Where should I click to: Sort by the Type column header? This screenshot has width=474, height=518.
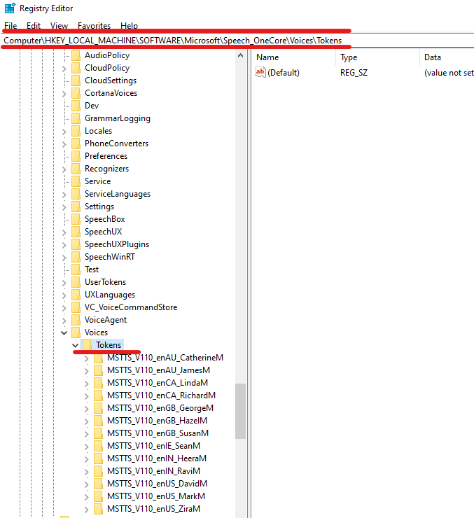[377, 57]
